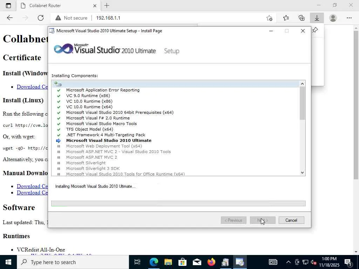Click green checkmark beside TFS Object Model

point(59,130)
